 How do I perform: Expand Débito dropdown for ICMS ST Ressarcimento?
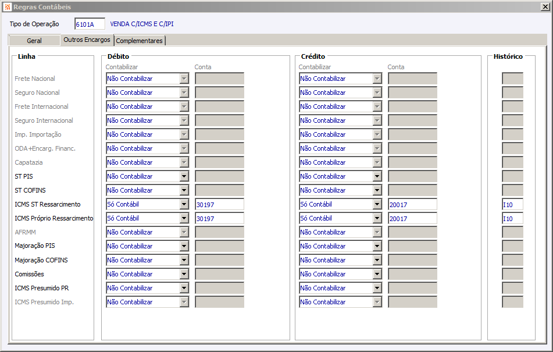tap(184, 204)
